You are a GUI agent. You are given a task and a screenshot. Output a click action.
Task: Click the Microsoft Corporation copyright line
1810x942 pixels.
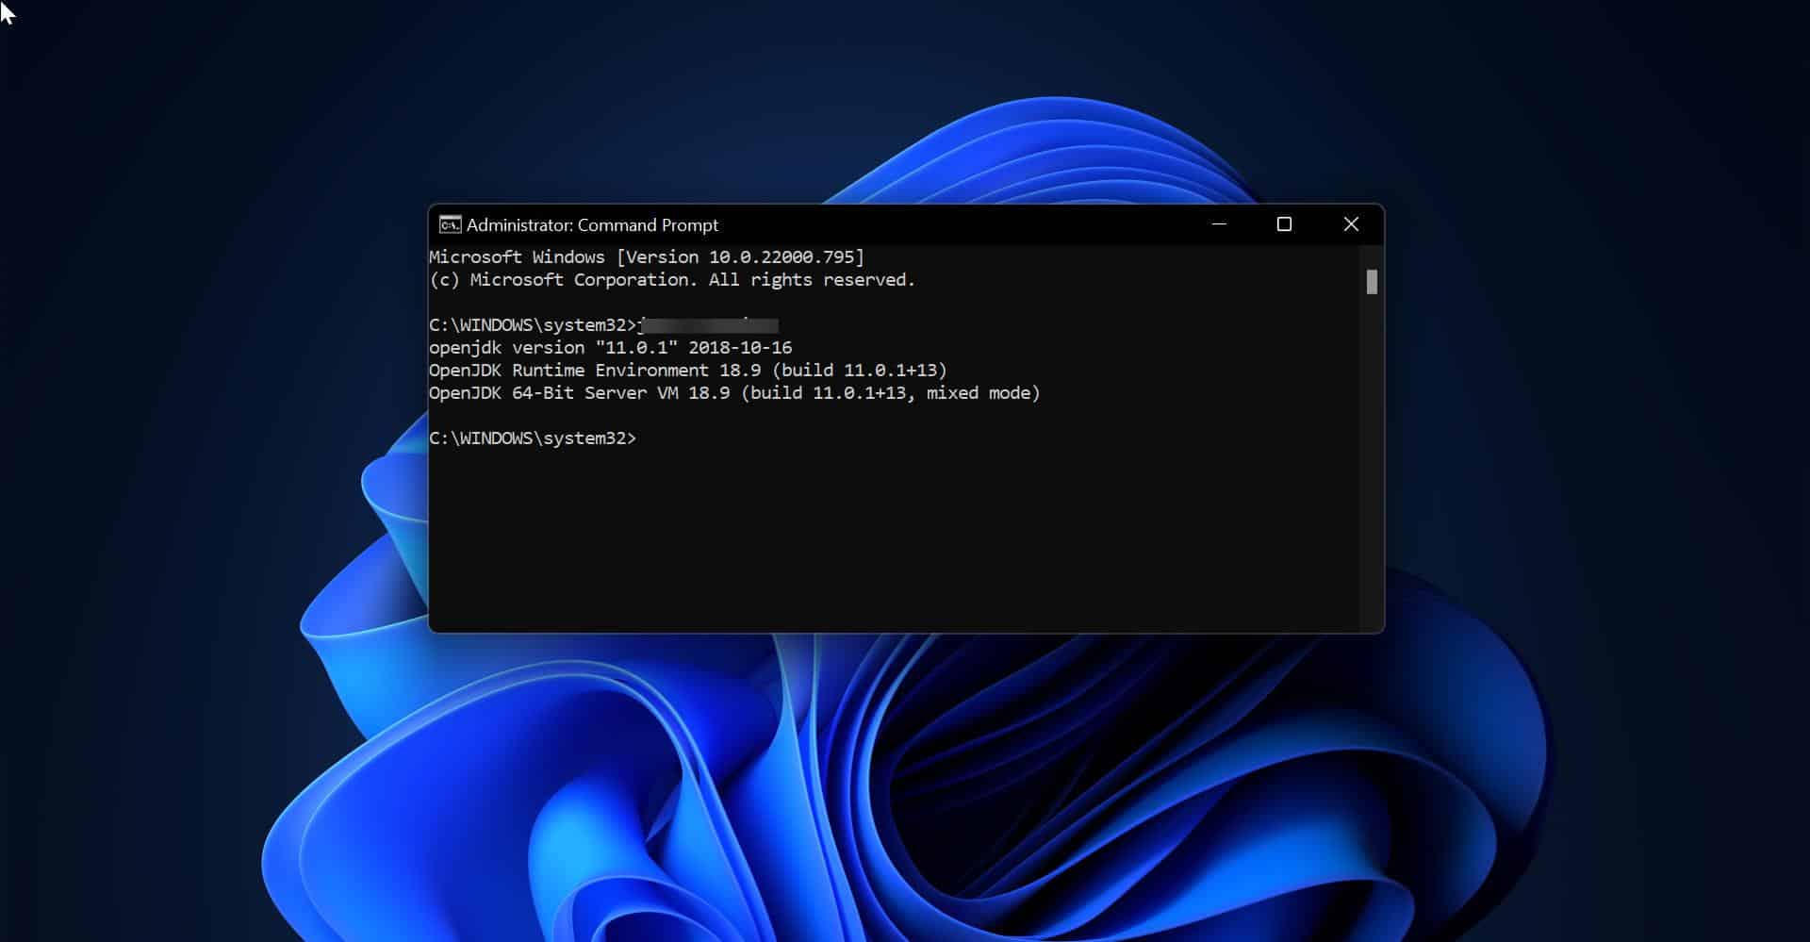(x=671, y=279)
